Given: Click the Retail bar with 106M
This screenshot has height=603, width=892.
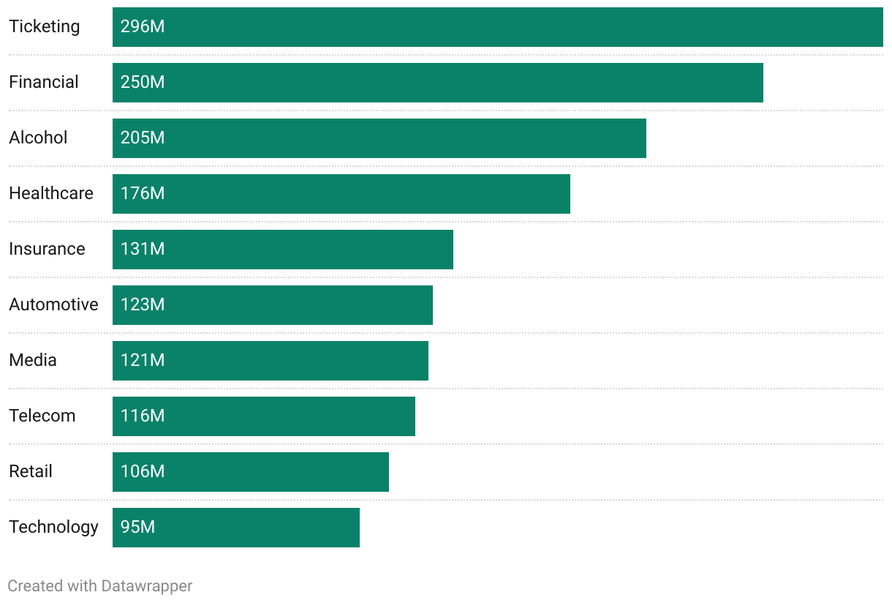Looking at the screenshot, I should [251, 472].
